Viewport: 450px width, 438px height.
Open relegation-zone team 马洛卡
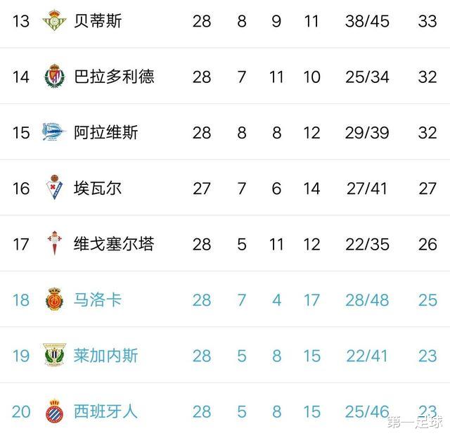point(98,299)
